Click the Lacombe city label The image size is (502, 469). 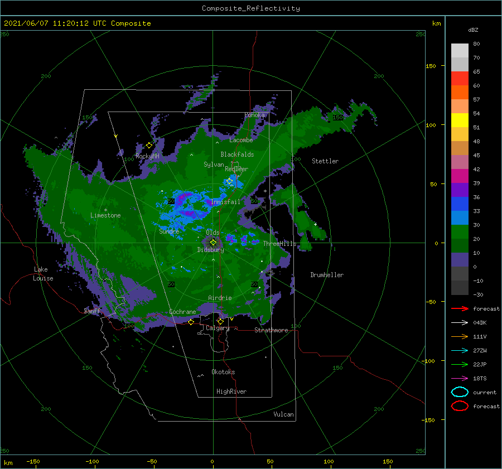click(241, 140)
